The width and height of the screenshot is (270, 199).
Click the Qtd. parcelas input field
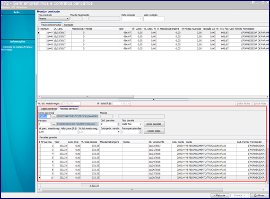point(109,124)
